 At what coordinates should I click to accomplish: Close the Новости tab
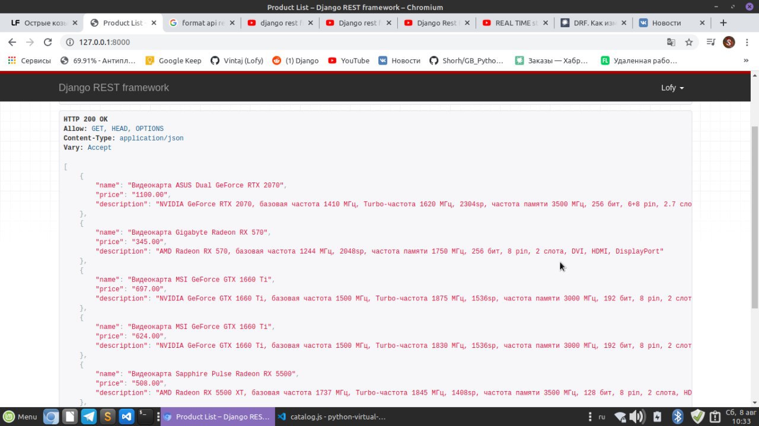pos(703,23)
